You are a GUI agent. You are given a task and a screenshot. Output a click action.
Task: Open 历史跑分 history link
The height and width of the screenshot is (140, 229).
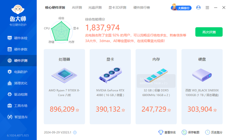[214, 132]
